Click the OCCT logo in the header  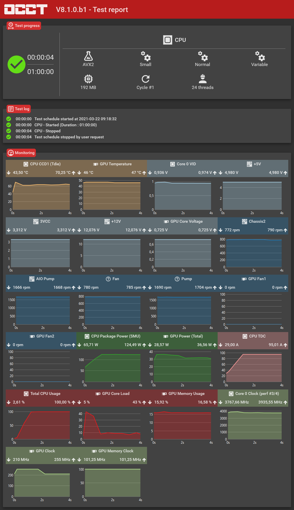(26, 9)
